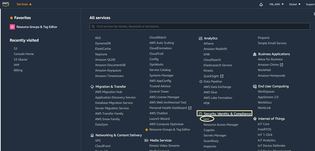The width and height of the screenshot is (315, 151).
Task: Open the Global region dropdown
Action: pyautogui.click(x=295, y=5)
